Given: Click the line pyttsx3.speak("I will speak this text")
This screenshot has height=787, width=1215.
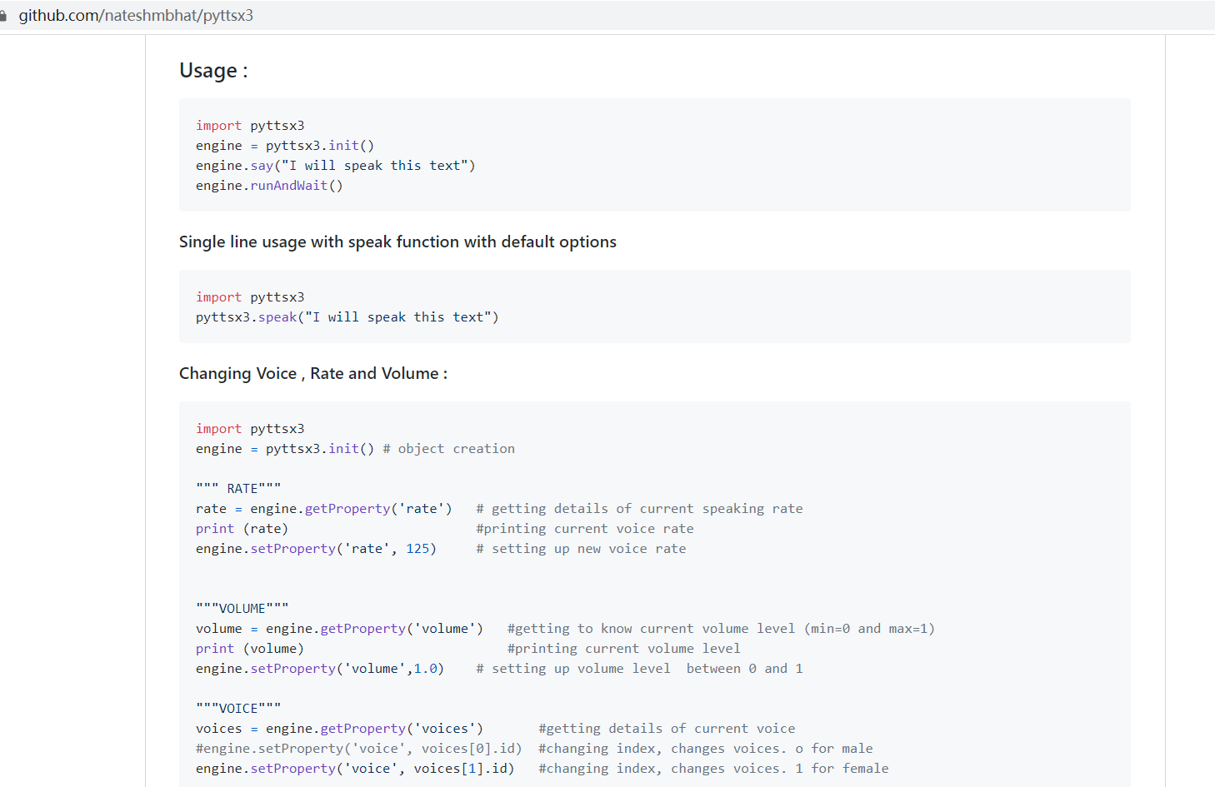Looking at the screenshot, I should 347,317.
